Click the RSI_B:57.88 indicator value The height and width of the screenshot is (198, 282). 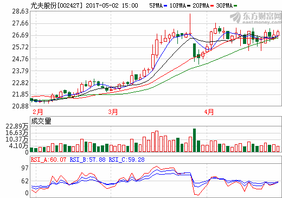coord(88,159)
